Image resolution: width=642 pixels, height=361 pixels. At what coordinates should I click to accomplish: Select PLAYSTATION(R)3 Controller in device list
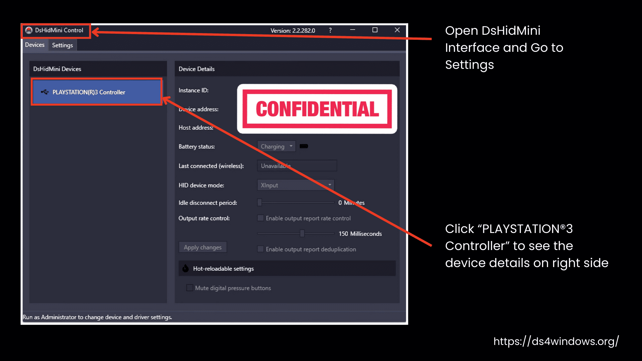coord(97,92)
